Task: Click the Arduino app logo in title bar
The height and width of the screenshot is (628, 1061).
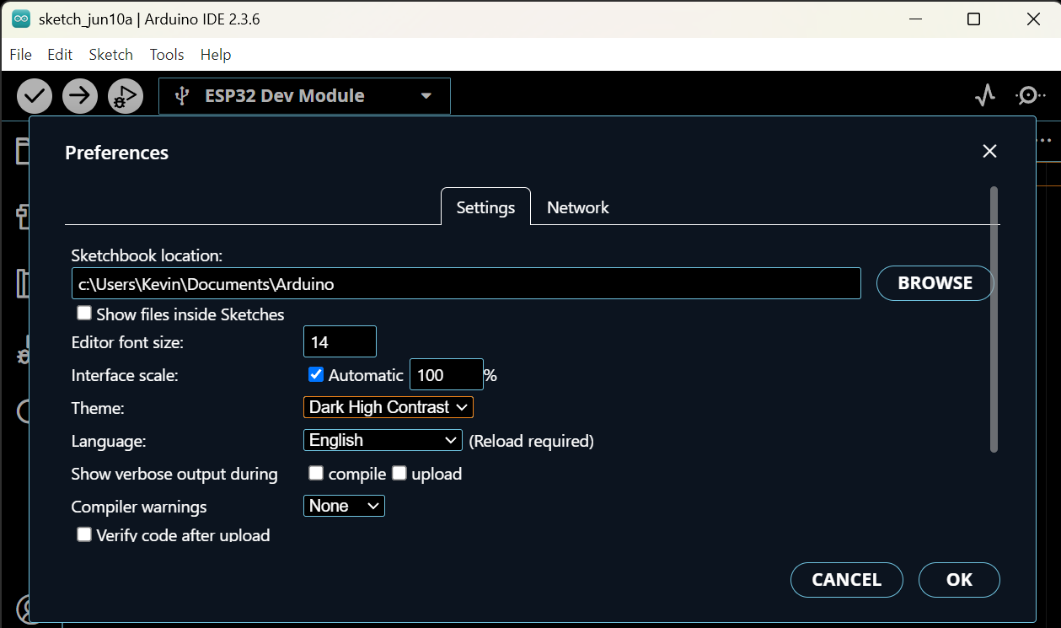Action: point(21,19)
